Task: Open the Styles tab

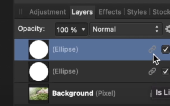Action: click(137, 12)
